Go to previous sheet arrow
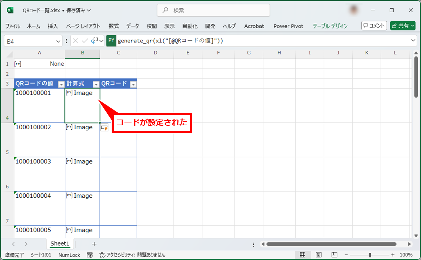This screenshot has height=260, width=421. (x=13, y=244)
